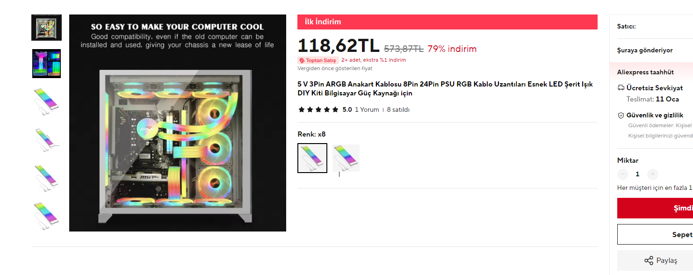Increase quantity with the plus button

click(653, 174)
